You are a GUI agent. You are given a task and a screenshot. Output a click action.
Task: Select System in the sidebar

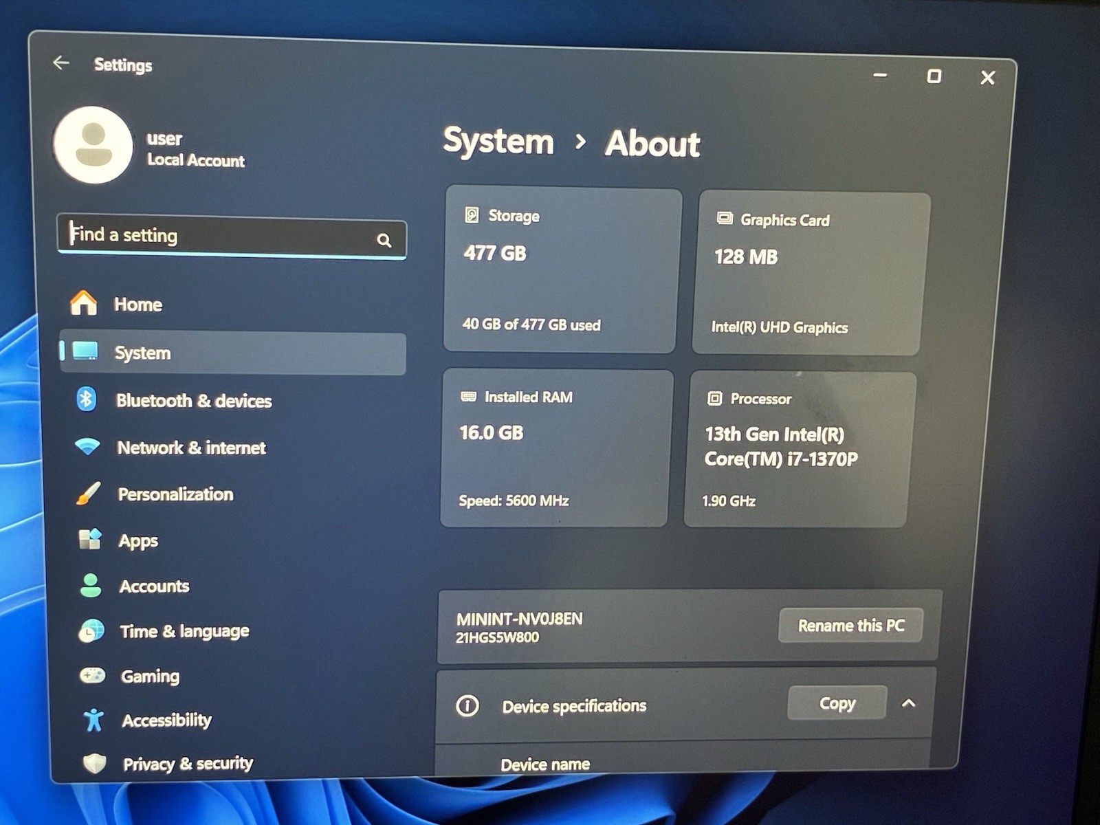point(232,353)
